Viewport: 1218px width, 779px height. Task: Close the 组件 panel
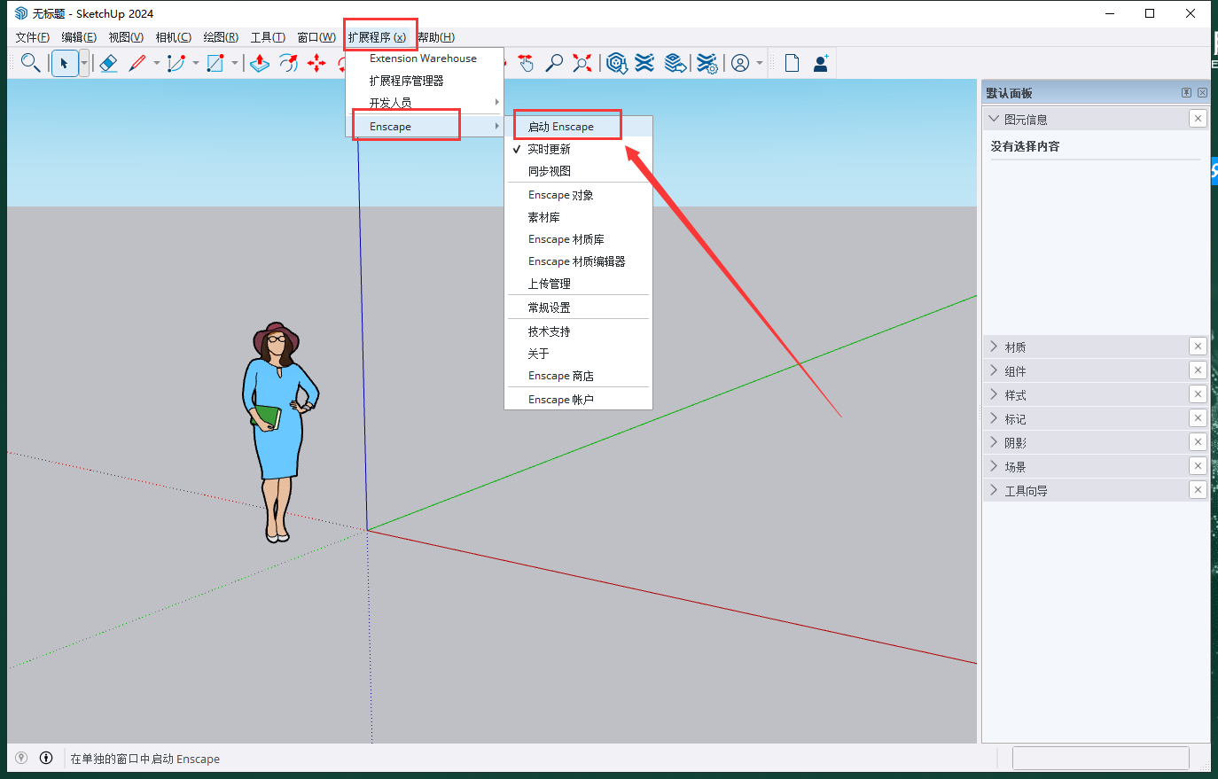tap(1198, 370)
